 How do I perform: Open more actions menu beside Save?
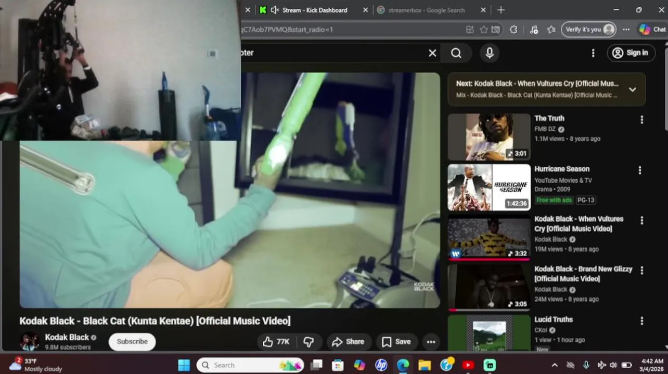pyautogui.click(x=431, y=341)
